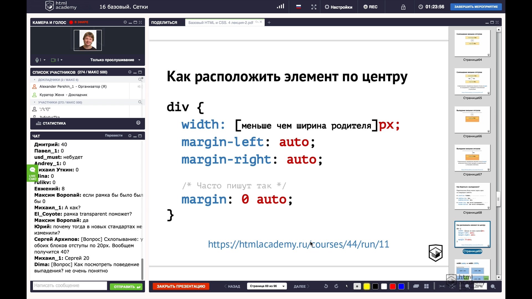Rotate slide counterclockwise with undo arrow icon

click(326, 286)
